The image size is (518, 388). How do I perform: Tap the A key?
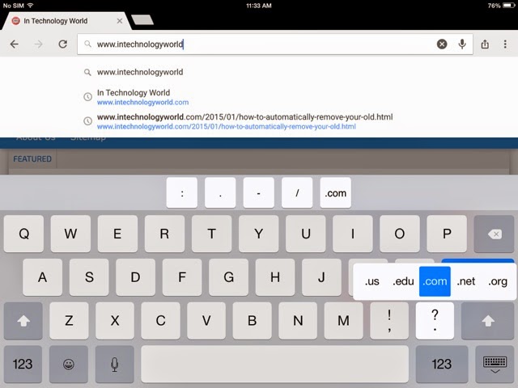pos(42,277)
